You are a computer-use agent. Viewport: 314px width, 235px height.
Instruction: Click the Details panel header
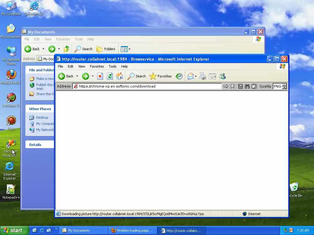tap(40, 145)
